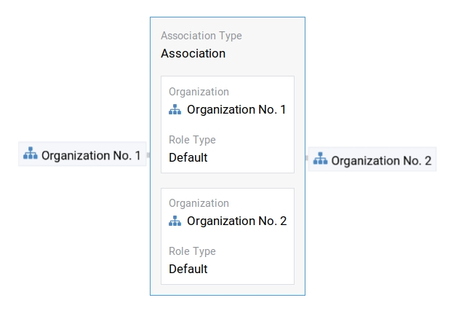Click the Association Type field label

coord(201,36)
